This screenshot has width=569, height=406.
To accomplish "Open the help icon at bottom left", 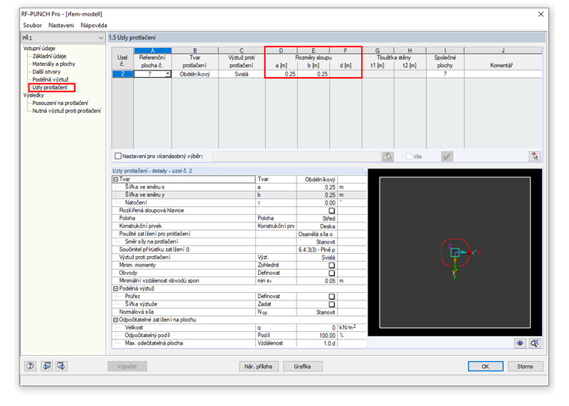I will 30,366.
